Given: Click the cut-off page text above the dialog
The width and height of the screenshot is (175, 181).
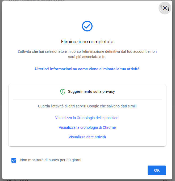Looking at the screenshot, I should click(x=40, y=0).
